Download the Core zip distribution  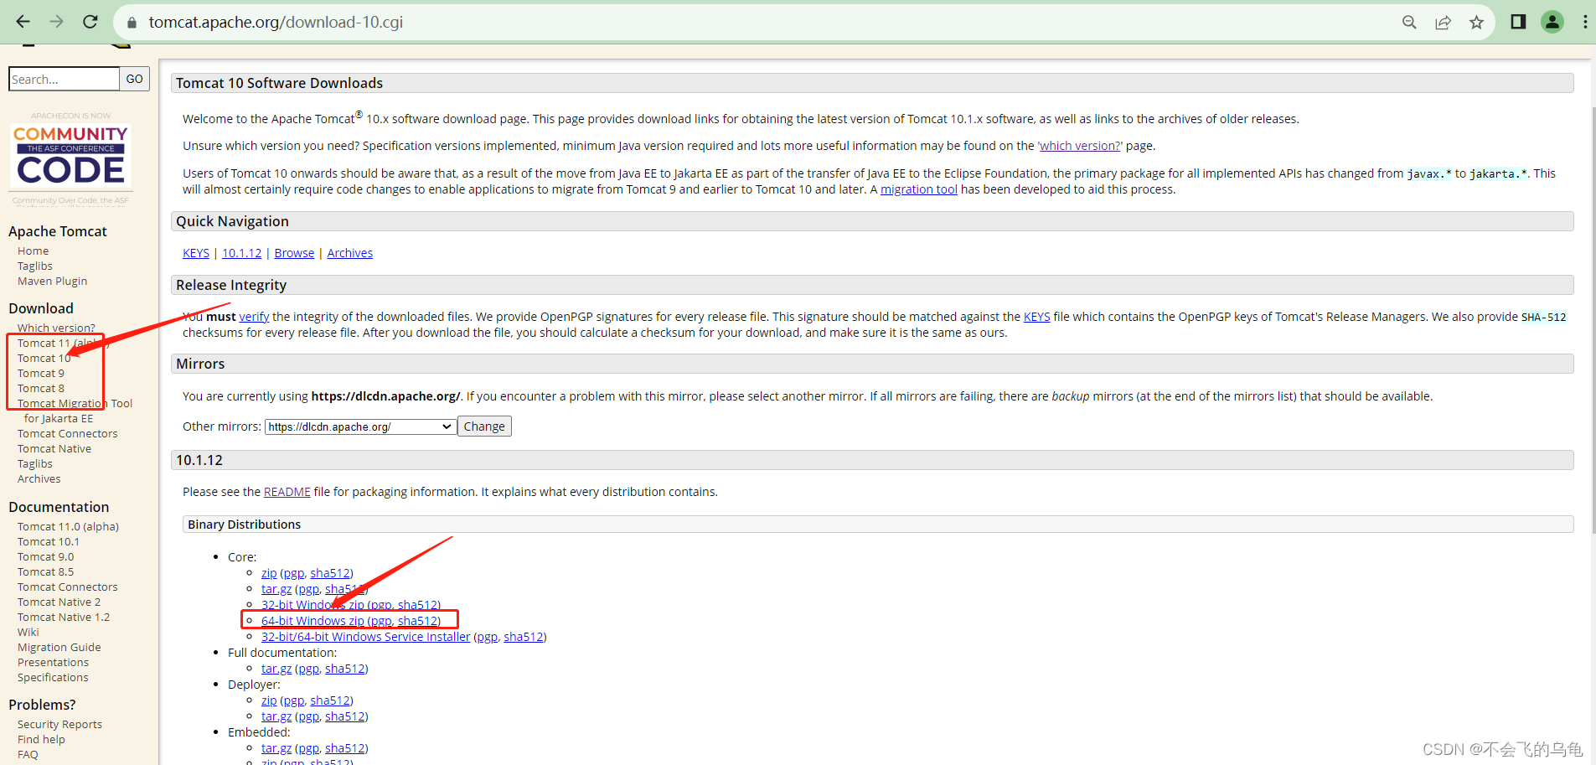pos(269,573)
